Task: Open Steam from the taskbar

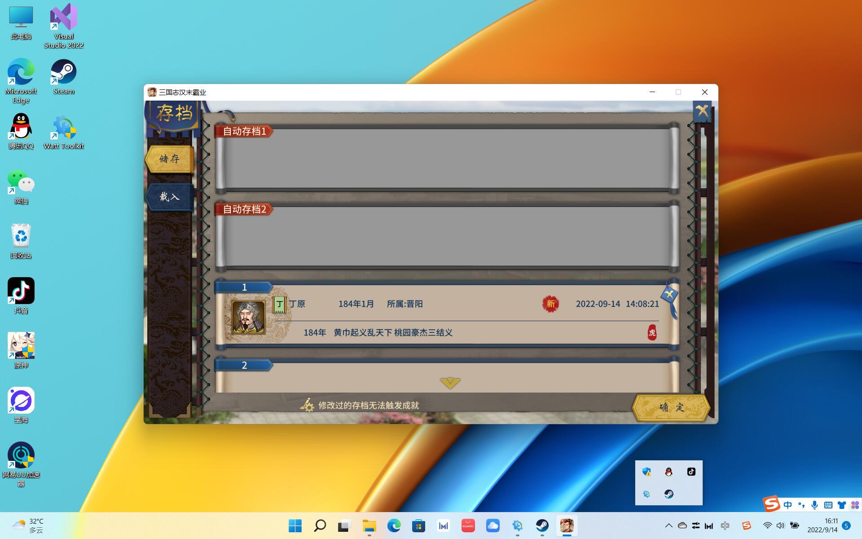Action: (x=542, y=526)
